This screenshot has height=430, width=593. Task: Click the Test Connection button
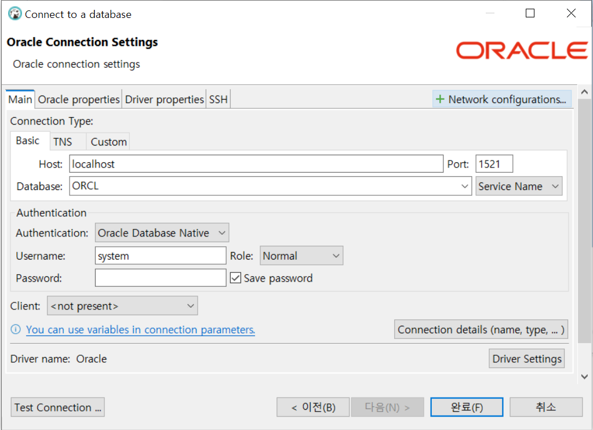57,407
